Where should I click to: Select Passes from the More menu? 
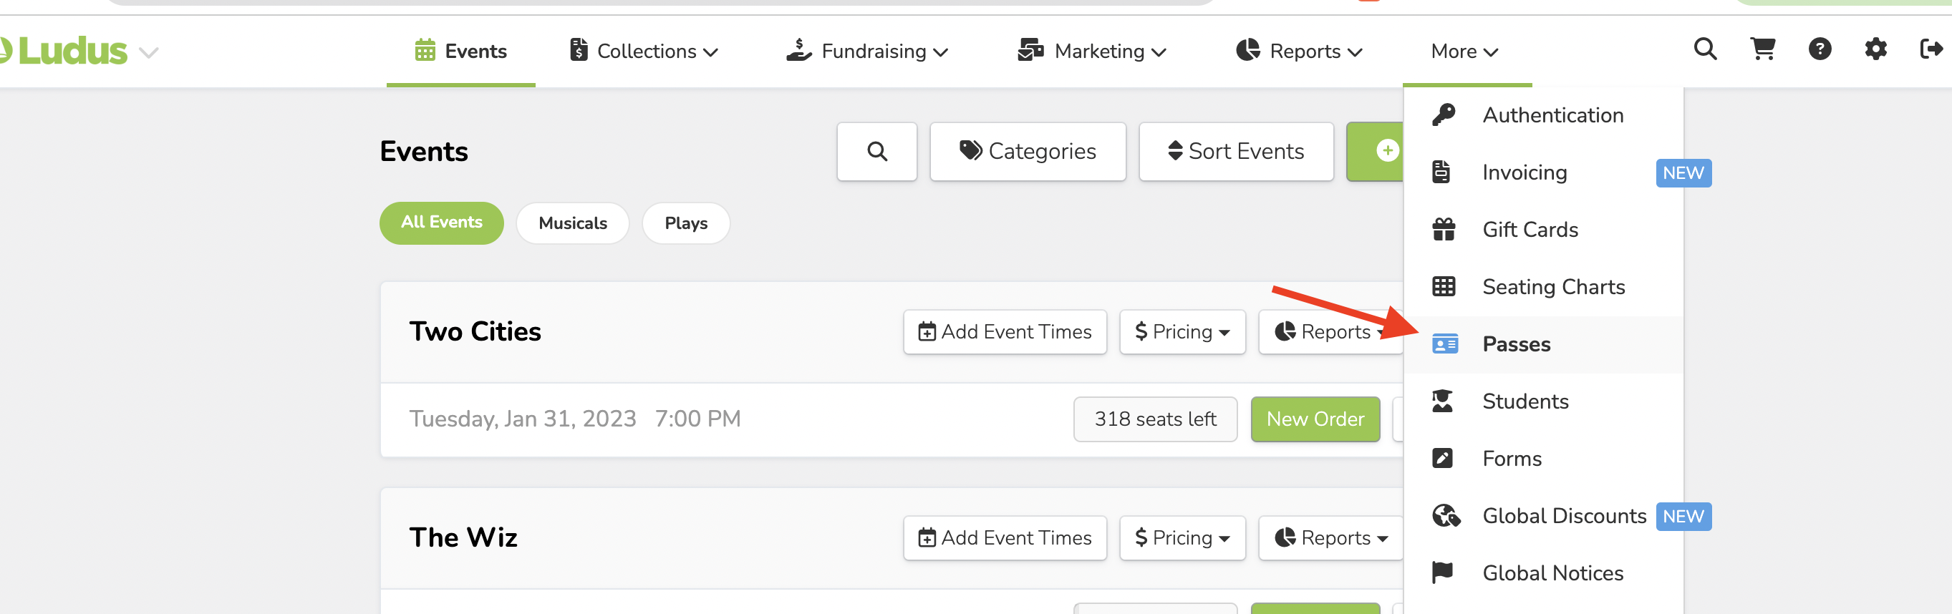(x=1515, y=344)
